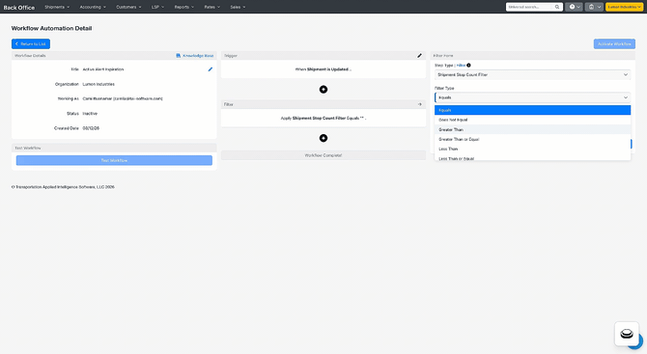The image size is (647, 354).
Task: Click the Activate Workflow button
Action: click(x=614, y=43)
